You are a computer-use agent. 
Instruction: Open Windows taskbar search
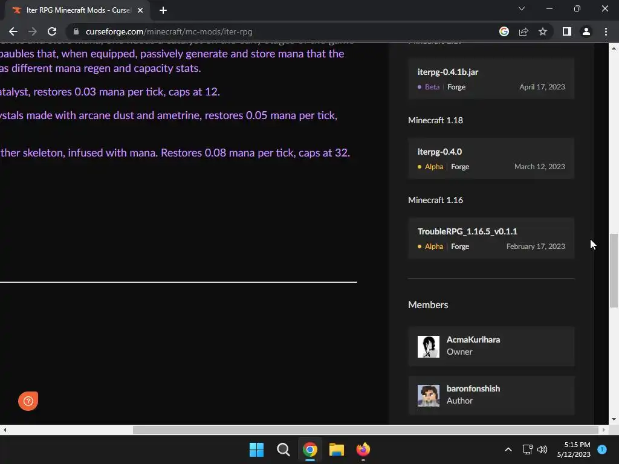coord(283,449)
